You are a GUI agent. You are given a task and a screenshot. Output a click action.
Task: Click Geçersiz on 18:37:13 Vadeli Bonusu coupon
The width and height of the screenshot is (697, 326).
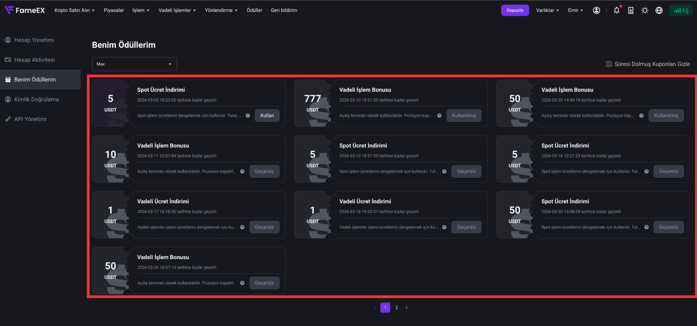click(264, 283)
